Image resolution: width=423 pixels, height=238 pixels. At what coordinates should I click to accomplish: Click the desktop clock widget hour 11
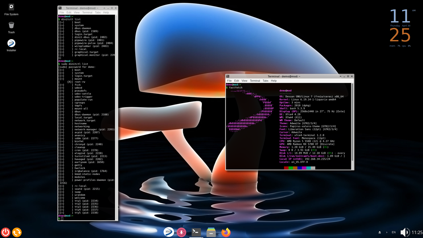point(400,16)
